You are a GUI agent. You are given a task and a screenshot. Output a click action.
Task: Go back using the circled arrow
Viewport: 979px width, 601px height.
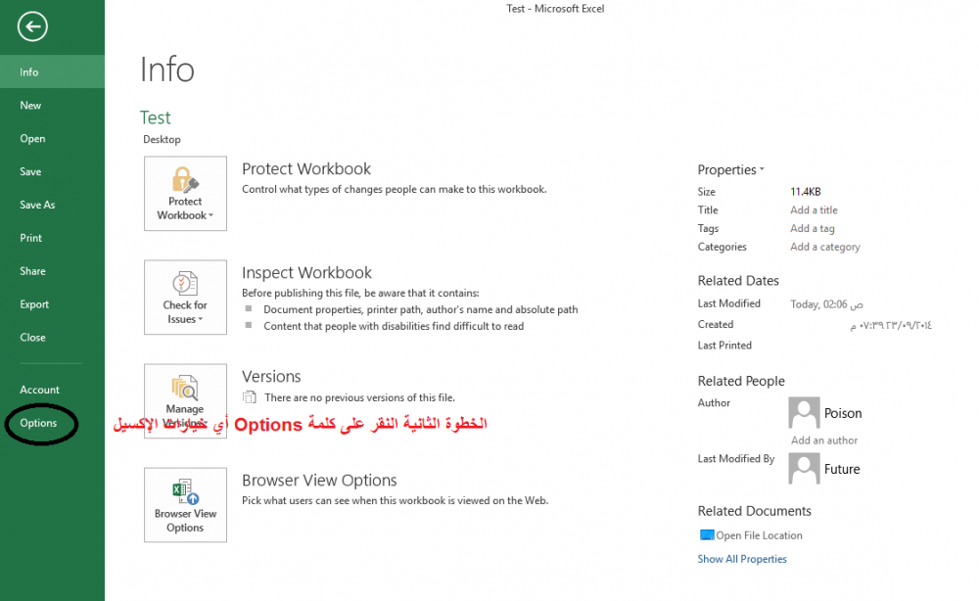(32, 26)
